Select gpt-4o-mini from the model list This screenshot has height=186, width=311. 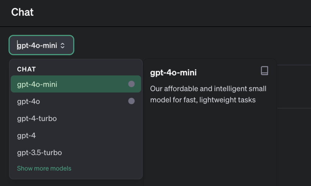(x=76, y=84)
